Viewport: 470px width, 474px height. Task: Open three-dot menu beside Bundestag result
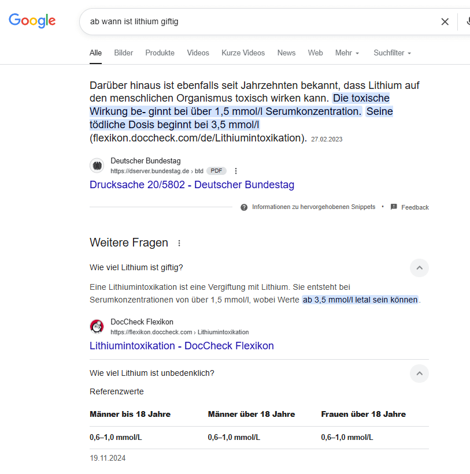(x=236, y=171)
